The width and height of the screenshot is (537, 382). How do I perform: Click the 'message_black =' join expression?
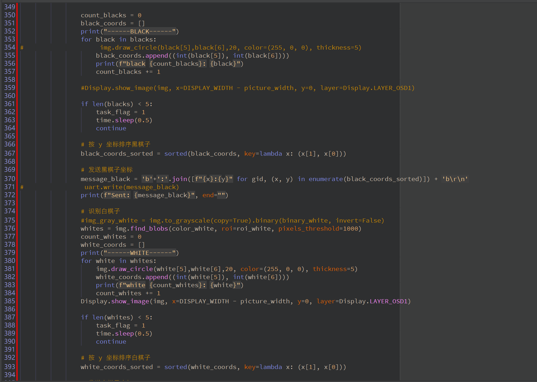tap(274, 179)
